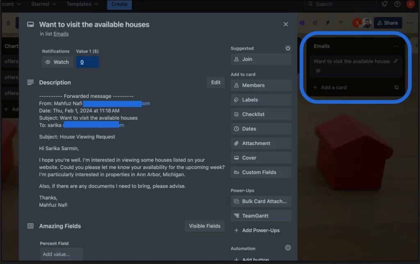Share the board
420x264 pixels.
point(388,23)
